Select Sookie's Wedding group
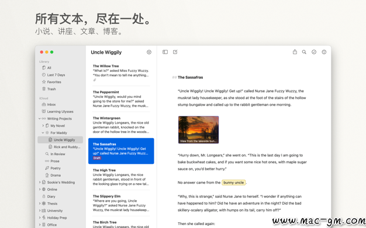 [x=60, y=183]
